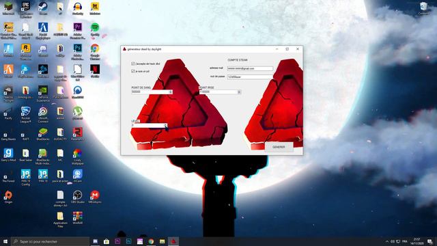Open Google Chrome from the taskbar

click(151, 241)
